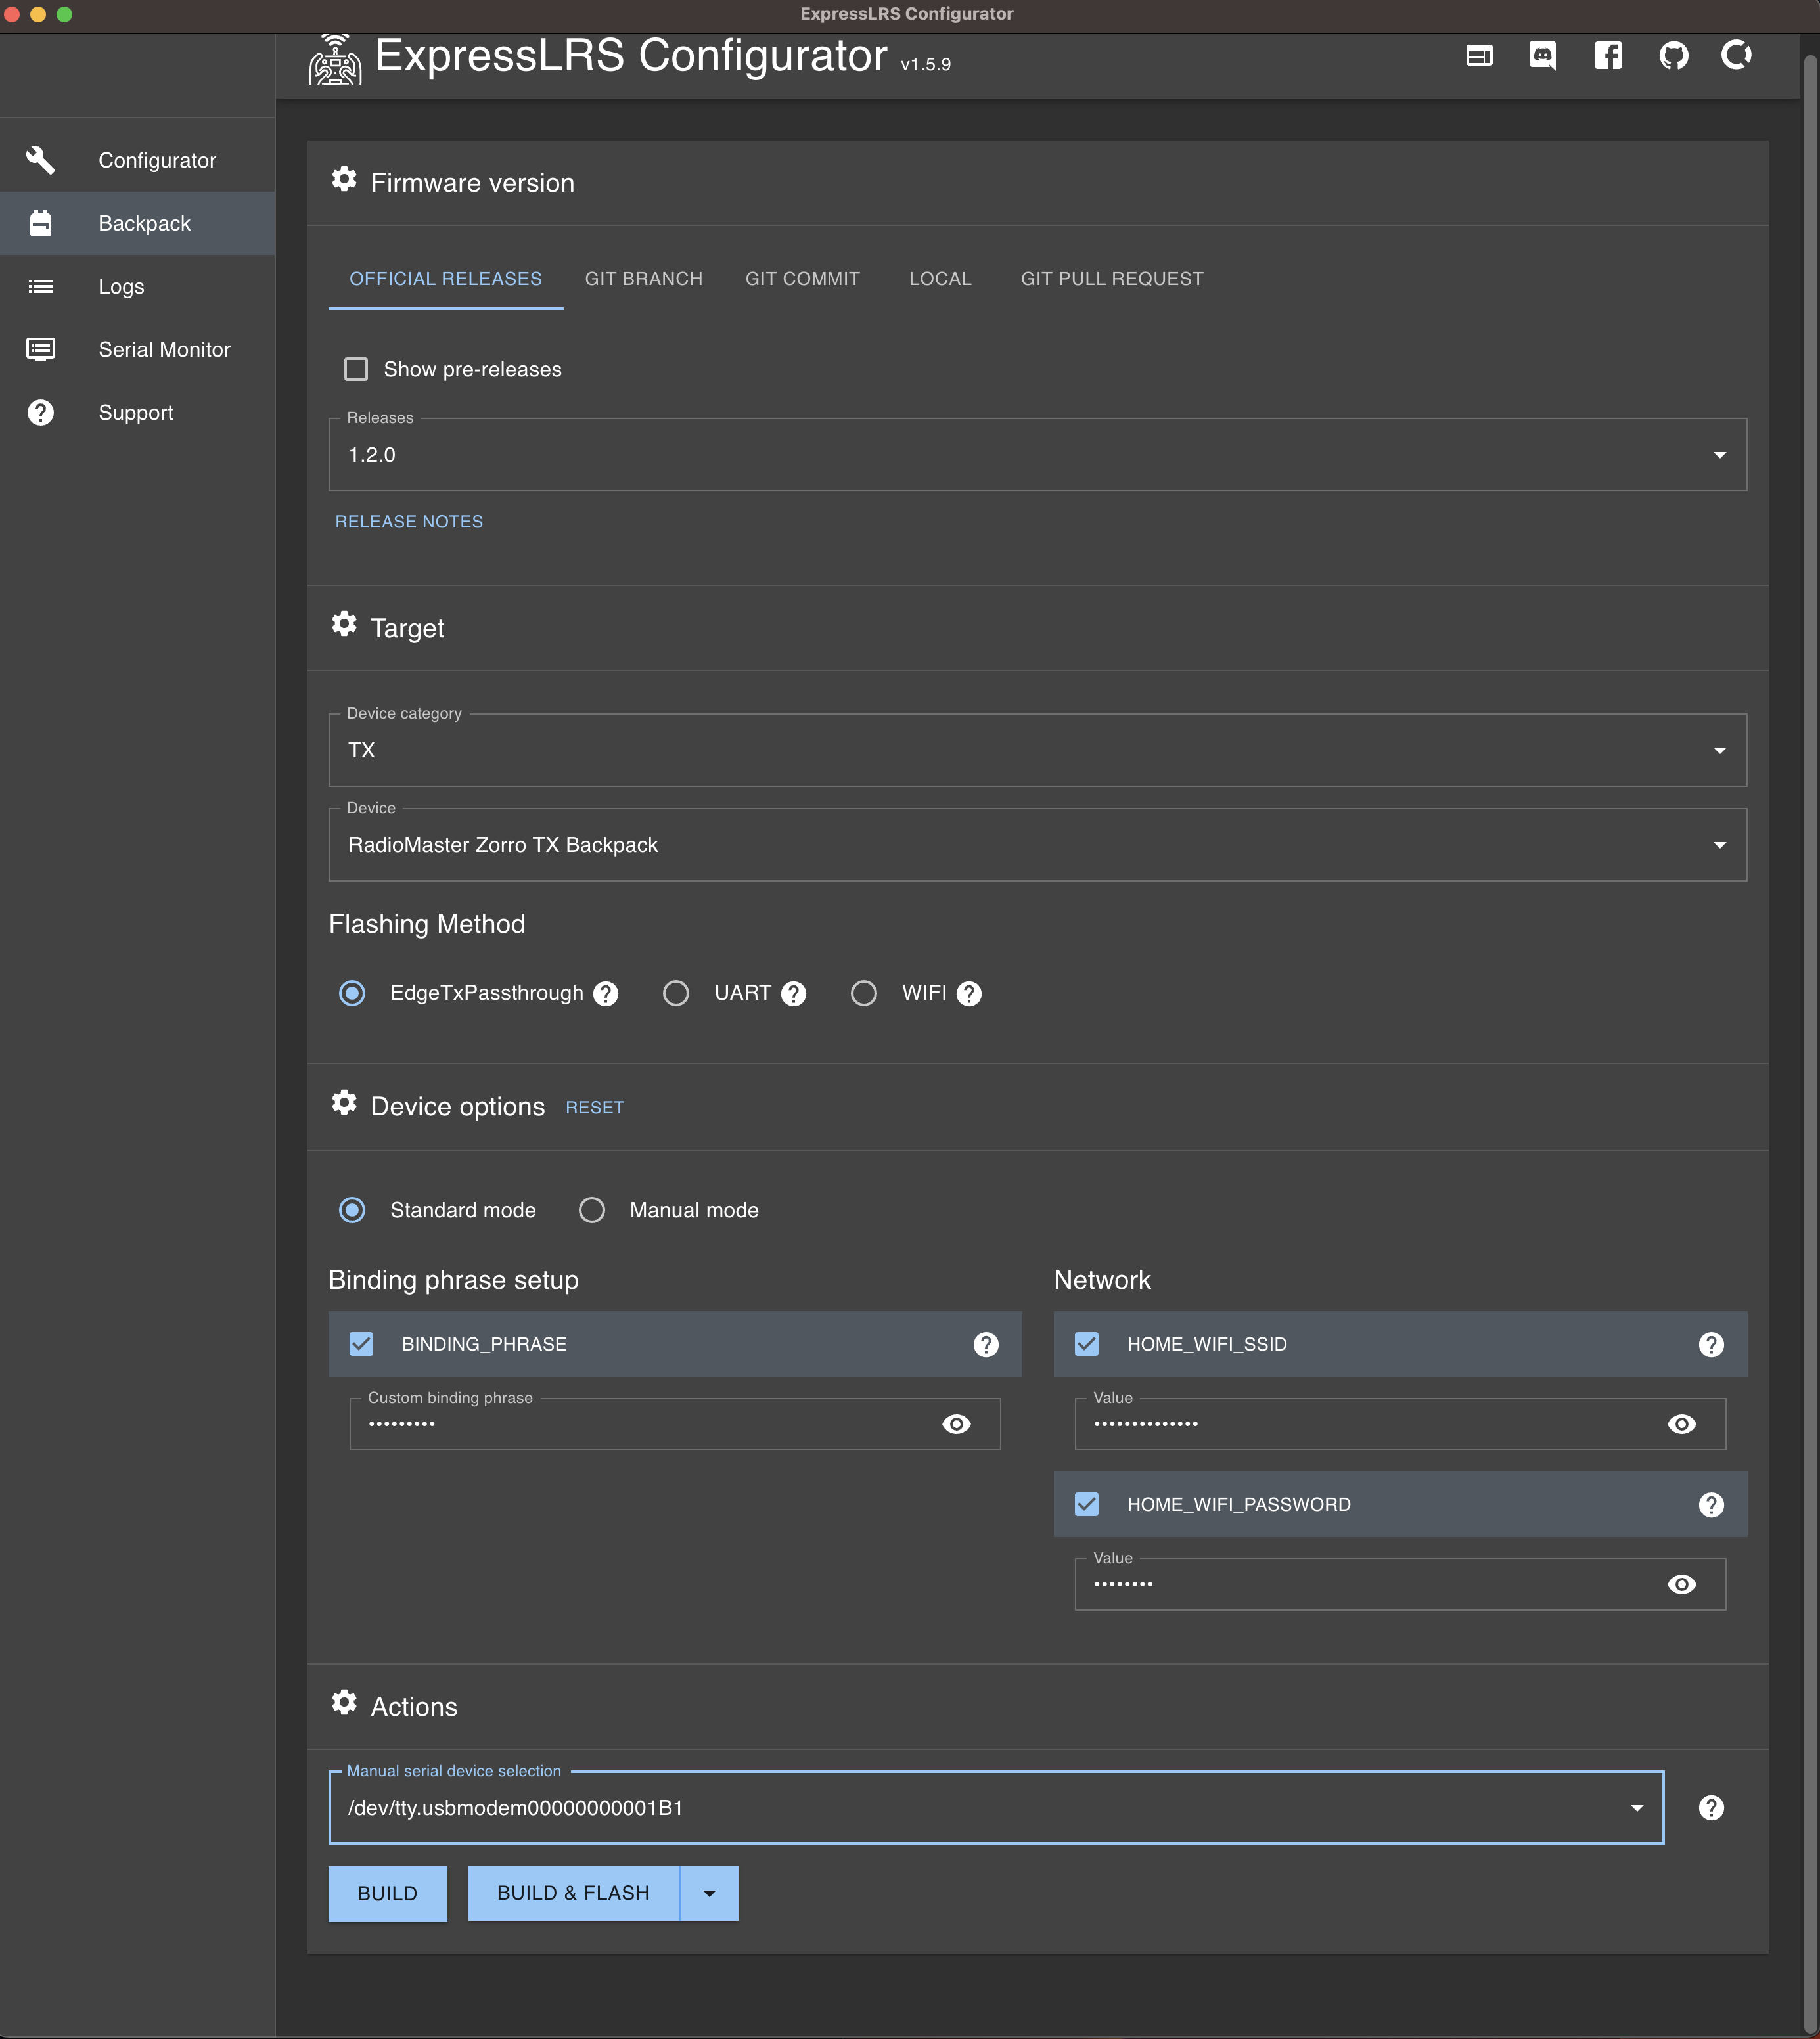1820x2039 pixels.
Task: Open the Manual serial device selection dropdown
Action: pos(1637,1807)
